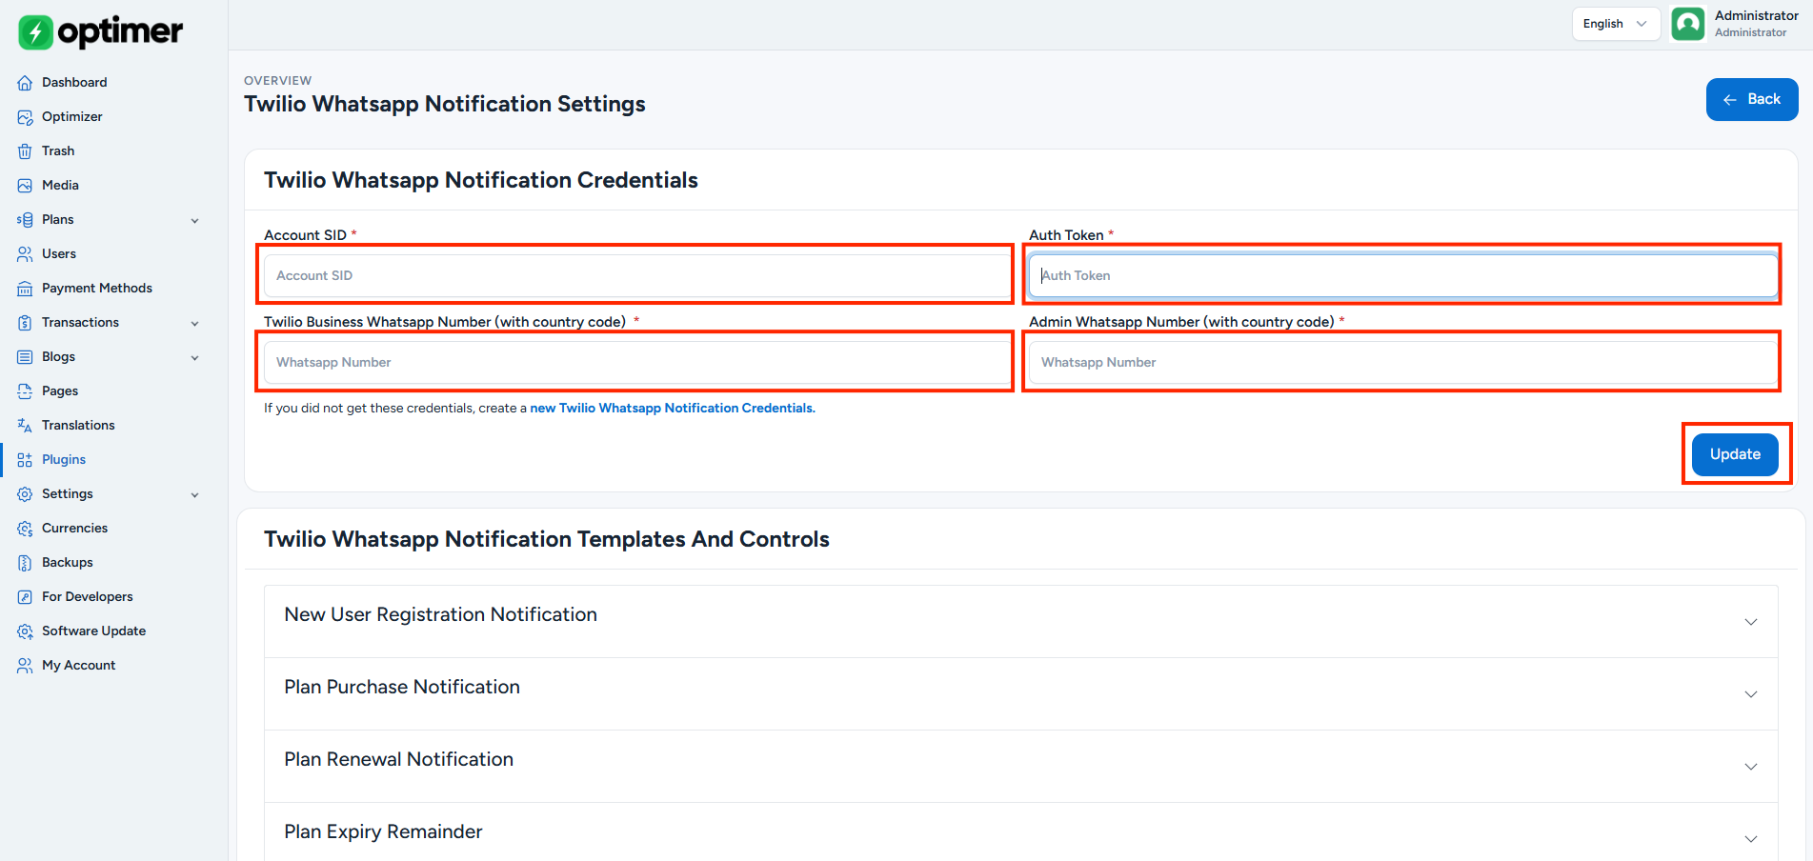Click the Plans coins icon
1813x861 pixels.
[x=25, y=220]
